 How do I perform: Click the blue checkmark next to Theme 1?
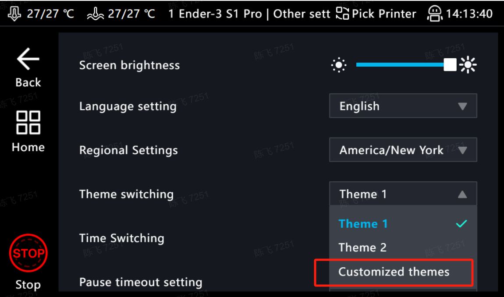[461, 224]
